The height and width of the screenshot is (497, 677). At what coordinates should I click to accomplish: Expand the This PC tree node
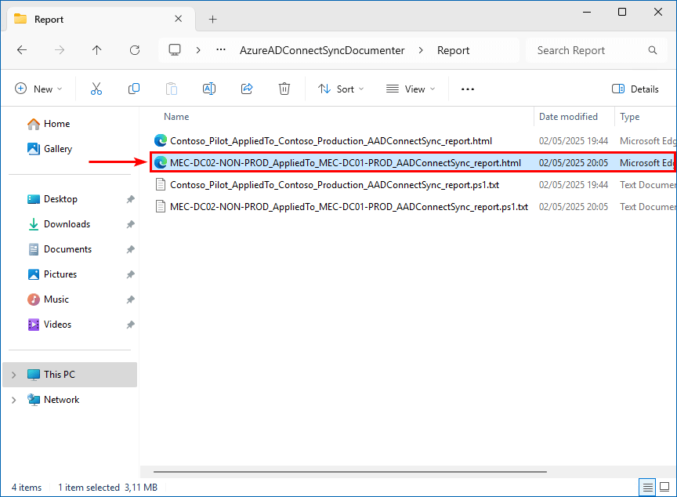click(14, 375)
